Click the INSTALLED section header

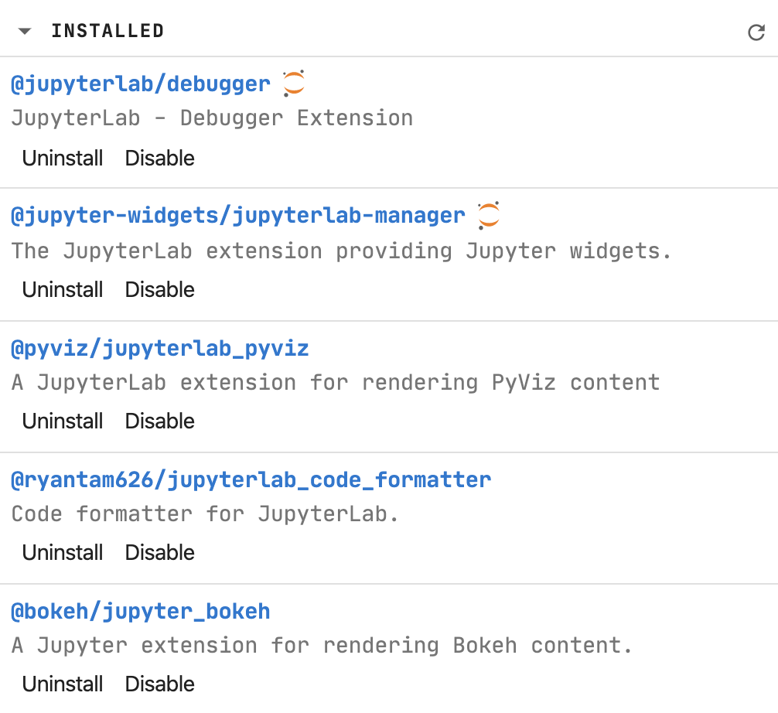107,31
